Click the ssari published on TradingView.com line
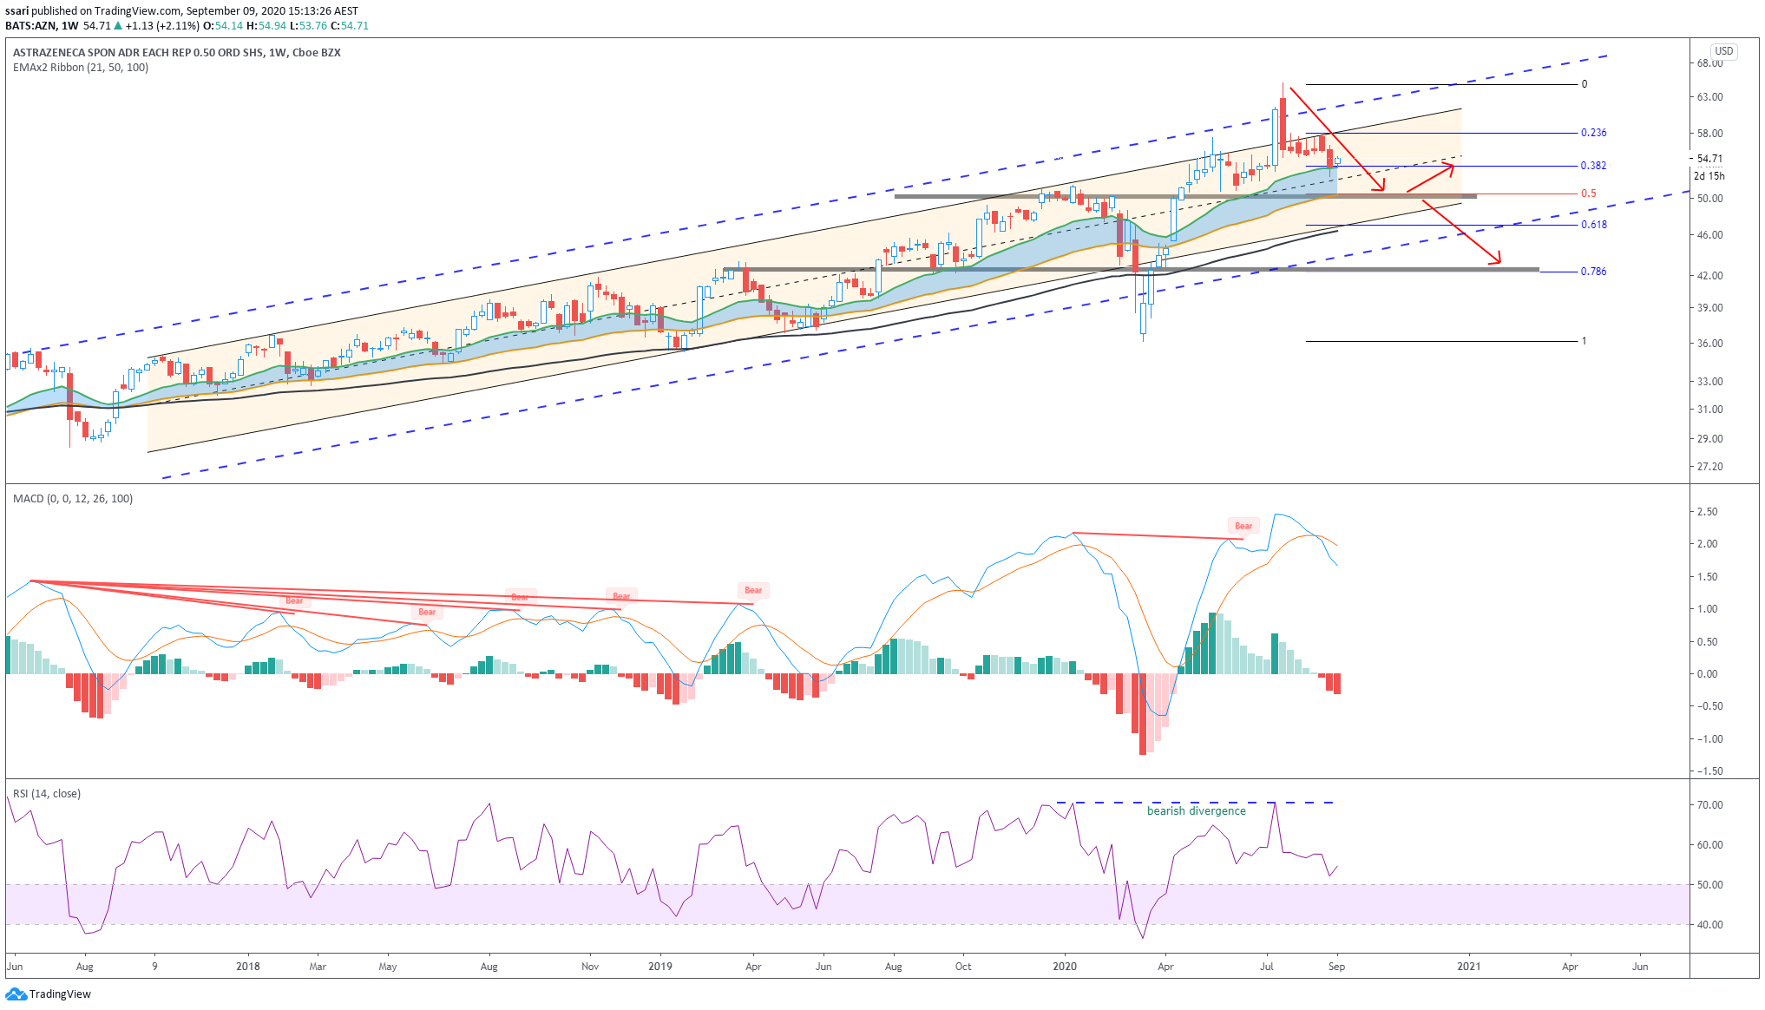This screenshot has width=1765, height=1010. 181,11
